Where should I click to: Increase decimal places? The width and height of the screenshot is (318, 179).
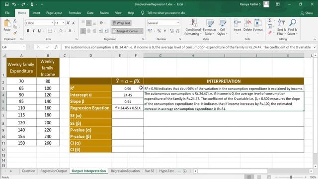click(172, 31)
